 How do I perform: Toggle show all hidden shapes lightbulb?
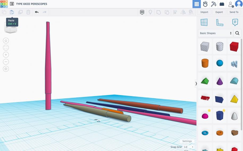click(150, 12)
